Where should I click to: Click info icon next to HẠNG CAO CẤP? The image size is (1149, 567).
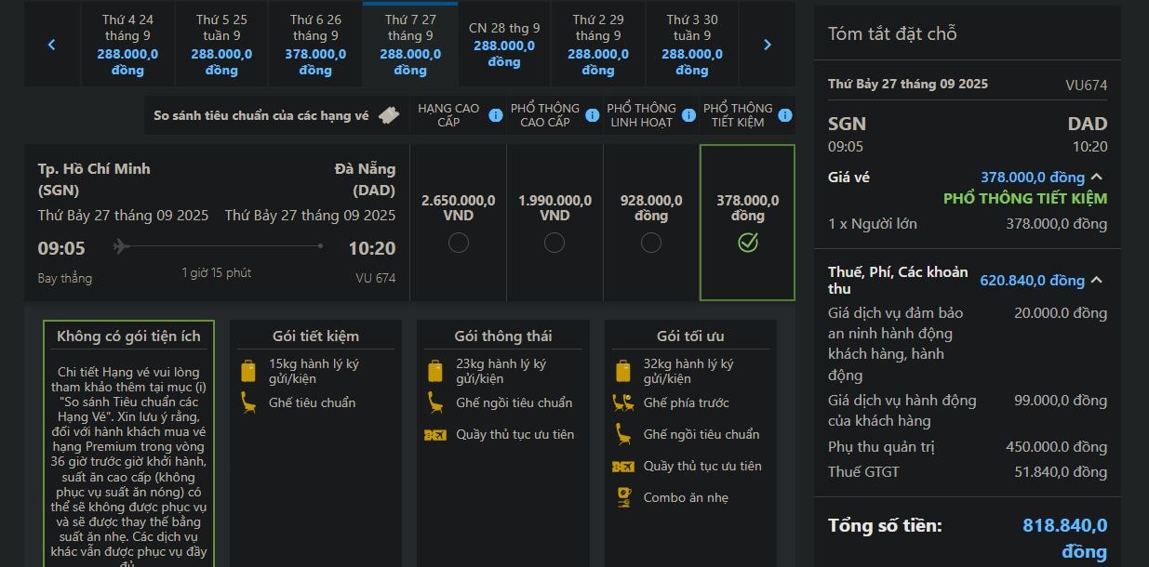496,115
